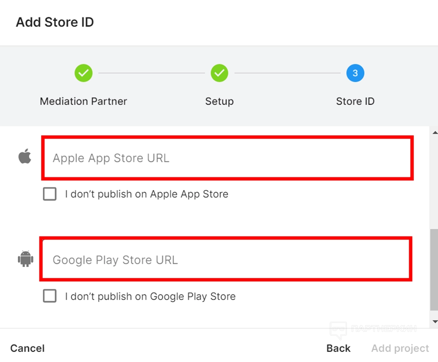The height and width of the screenshot is (362, 438).
Task: Select the Mediation Partner step label
Action: pos(83,101)
